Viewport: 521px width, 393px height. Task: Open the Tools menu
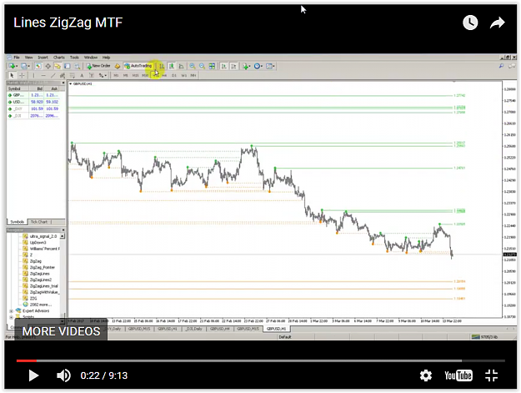coord(74,58)
